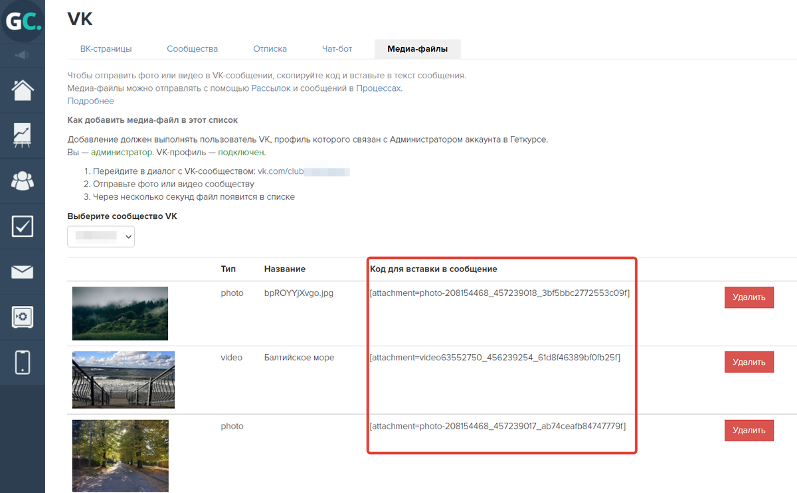This screenshot has height=493, width=797.
Task: Open the envelope messages icon in sidebar
Action: click(23, 271)
